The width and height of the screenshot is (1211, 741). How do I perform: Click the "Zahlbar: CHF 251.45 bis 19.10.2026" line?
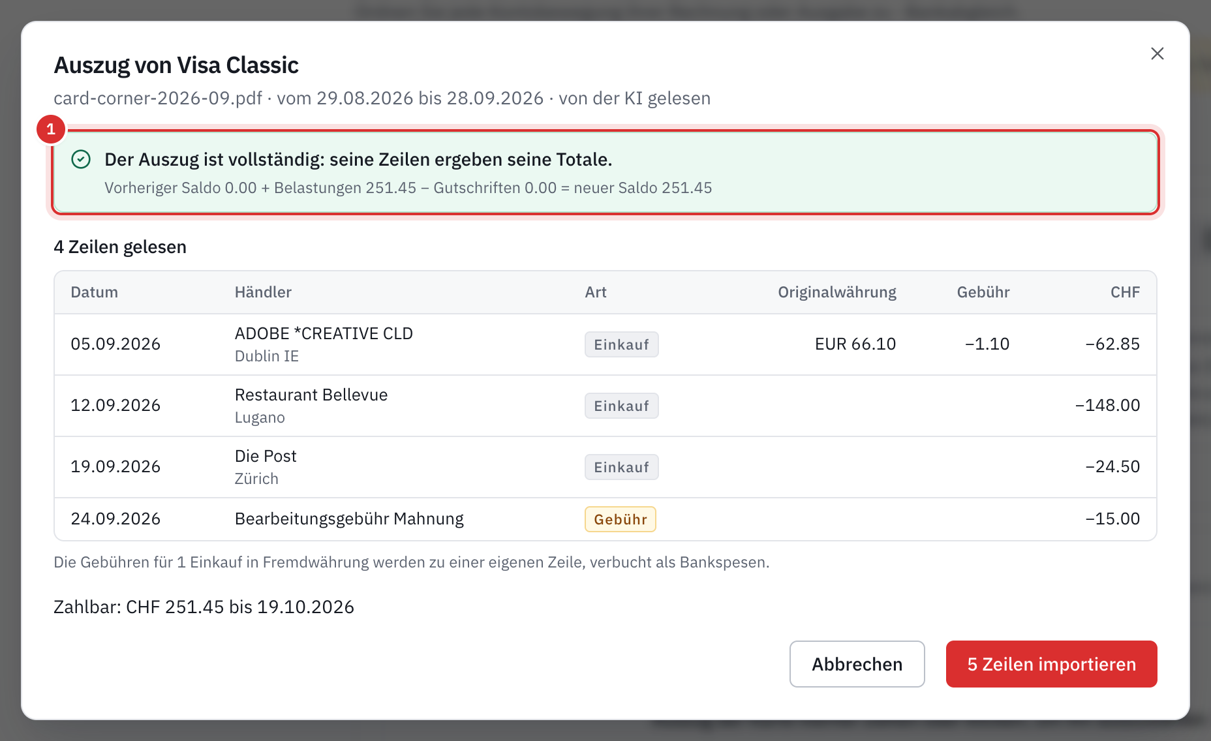coord(204,607)
